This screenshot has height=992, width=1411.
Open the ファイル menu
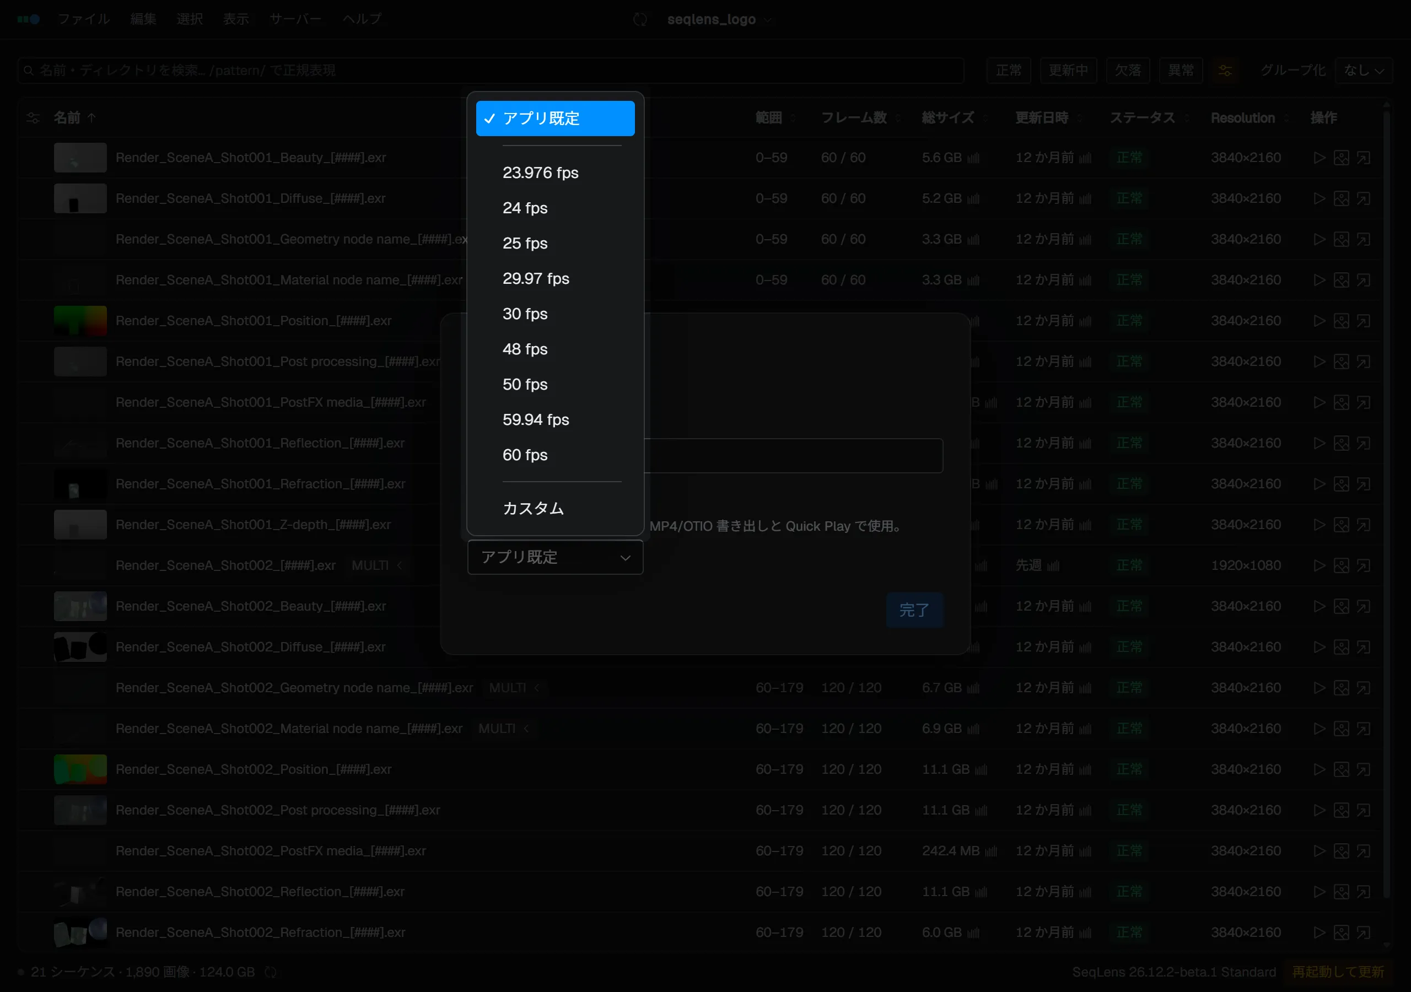[84, 19]
